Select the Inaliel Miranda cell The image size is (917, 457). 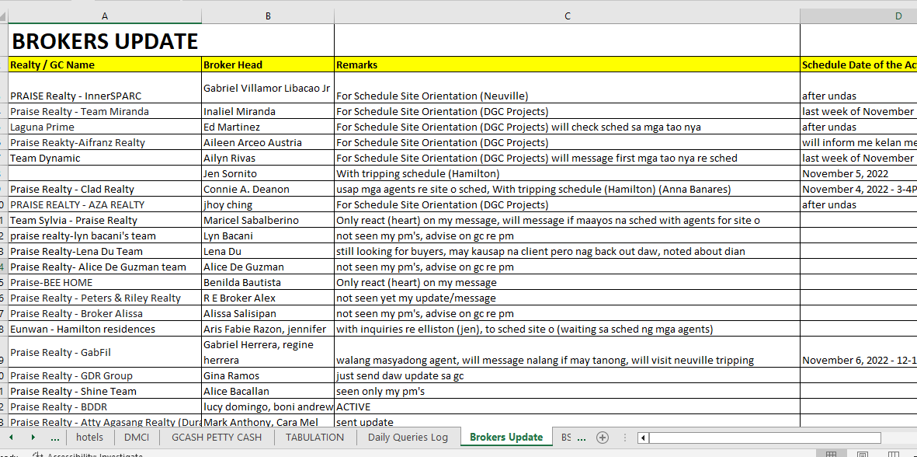pyautogui.click(x=268, y=111)
